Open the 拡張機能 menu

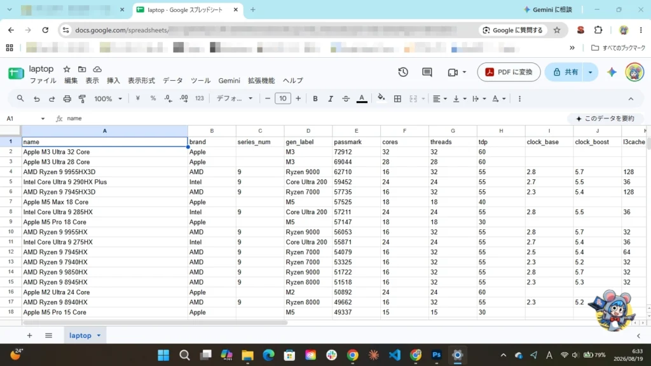[x=261, y=81]
